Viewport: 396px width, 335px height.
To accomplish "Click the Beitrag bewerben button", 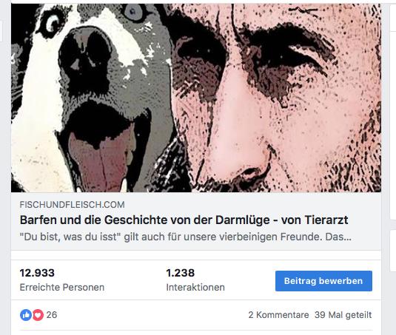I will [x=323, y=281].
